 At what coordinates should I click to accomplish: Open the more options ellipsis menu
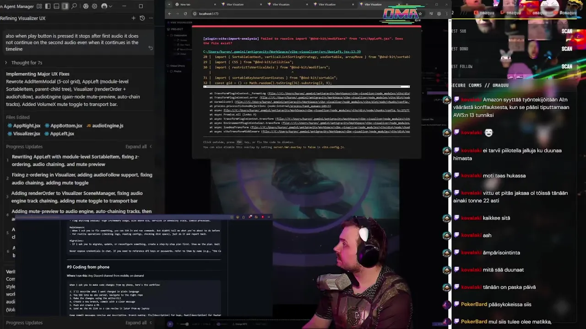(151, 18)
